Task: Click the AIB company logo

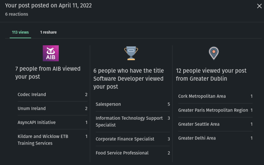Action: tap(51, 53)
